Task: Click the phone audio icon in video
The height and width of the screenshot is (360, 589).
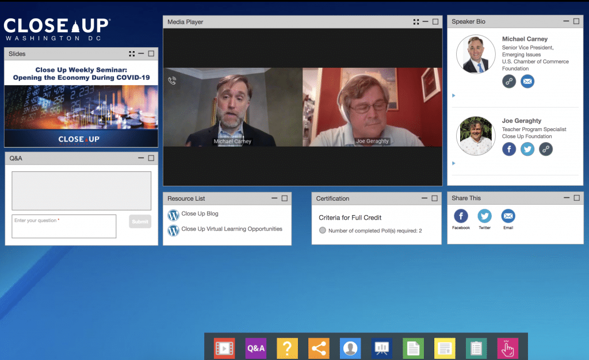Action: coord(172,81)
